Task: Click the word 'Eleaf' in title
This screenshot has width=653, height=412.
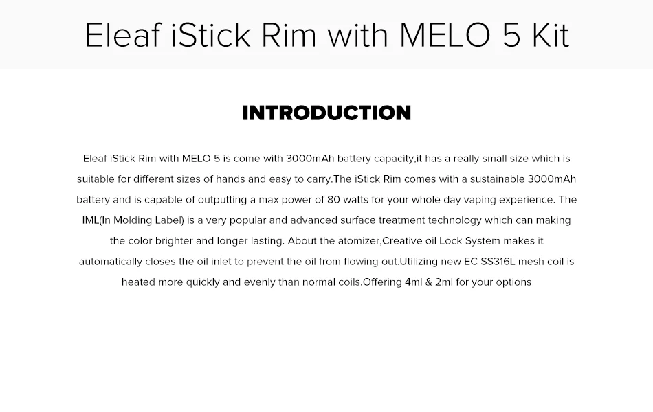Action: (122, 35)
